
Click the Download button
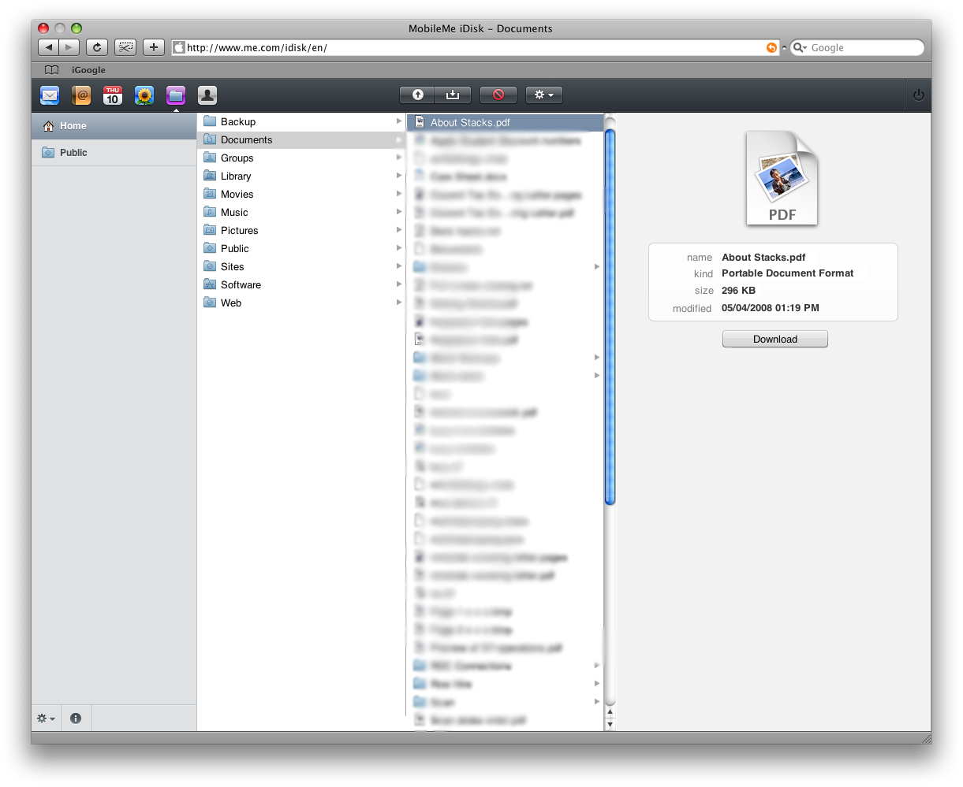pos(775,339)
